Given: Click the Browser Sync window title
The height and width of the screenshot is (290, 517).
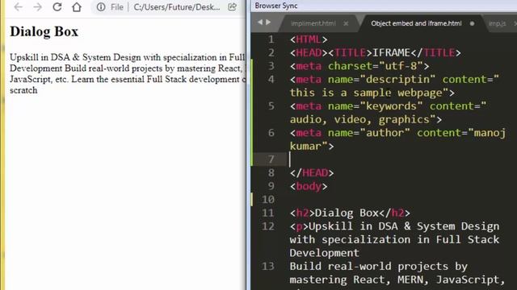Looking at the screenshot, I should click(x=276, y=6).
